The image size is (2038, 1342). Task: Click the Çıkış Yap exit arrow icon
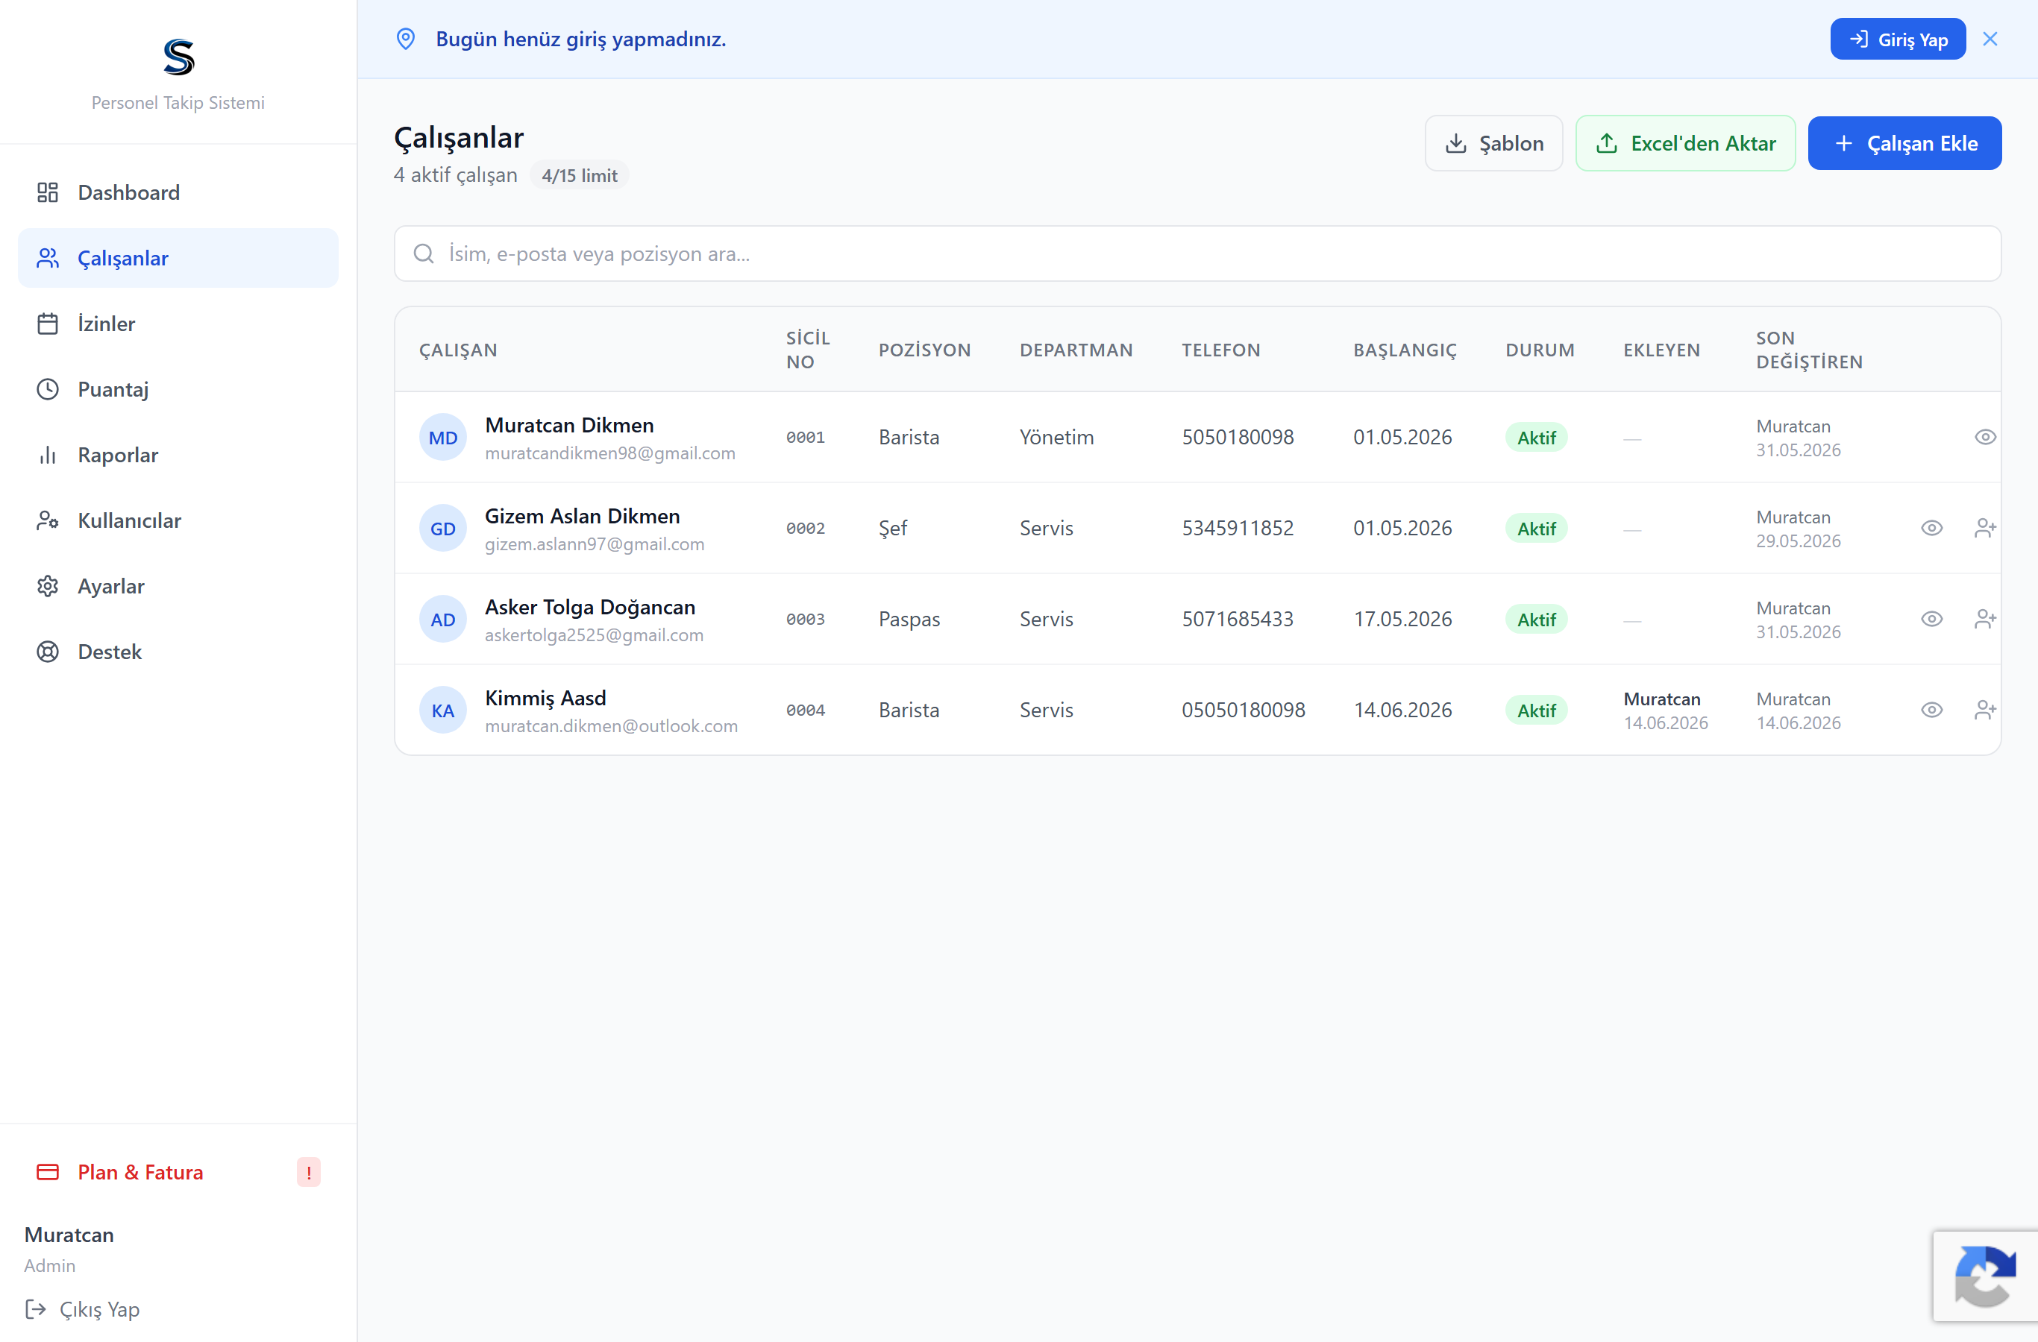tap(35, 1308)
